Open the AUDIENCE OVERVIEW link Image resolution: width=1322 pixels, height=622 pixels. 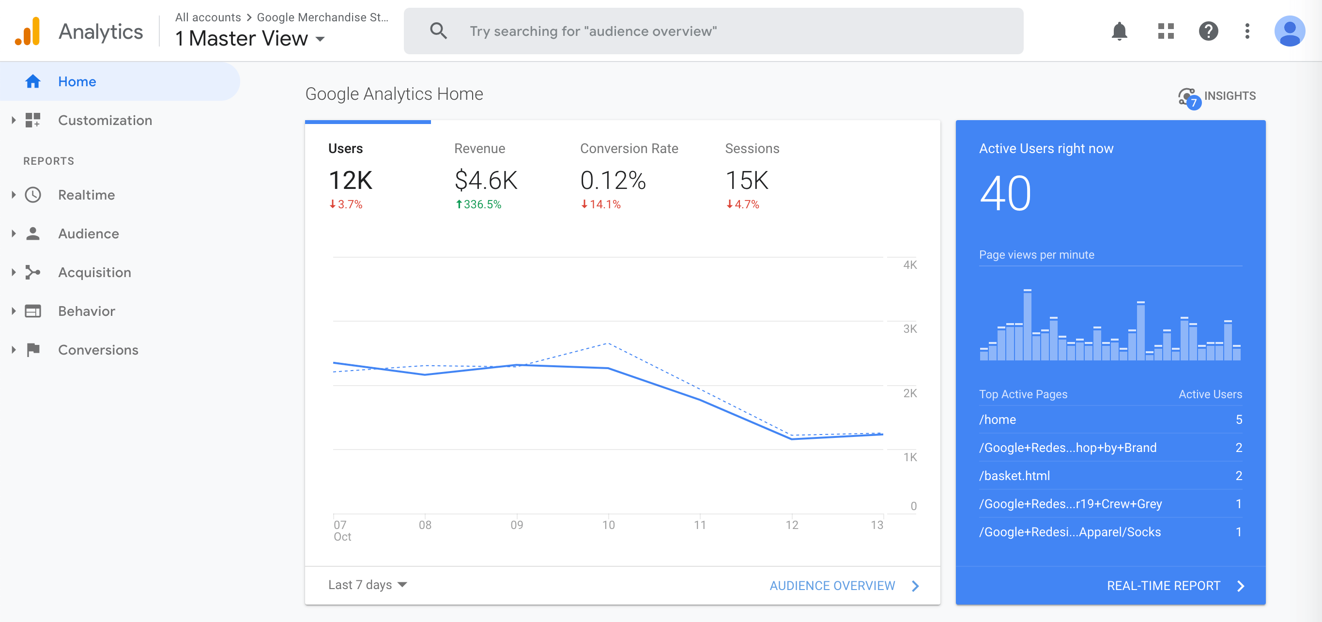[x=832, y=586]
